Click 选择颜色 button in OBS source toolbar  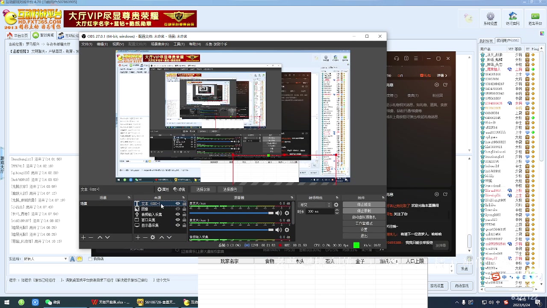pos(230,190)
